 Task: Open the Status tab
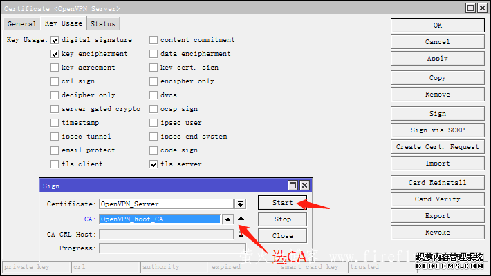tap(103, 23)
